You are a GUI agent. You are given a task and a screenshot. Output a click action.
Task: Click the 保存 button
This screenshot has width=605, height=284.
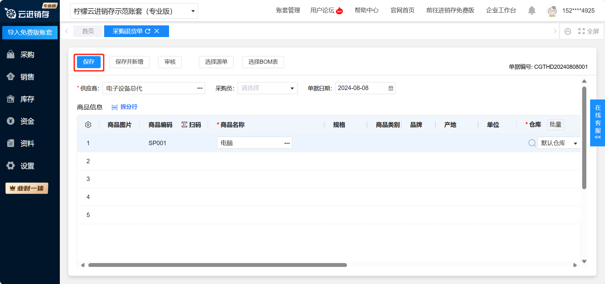pyautogui.click(x=89, y=62)
